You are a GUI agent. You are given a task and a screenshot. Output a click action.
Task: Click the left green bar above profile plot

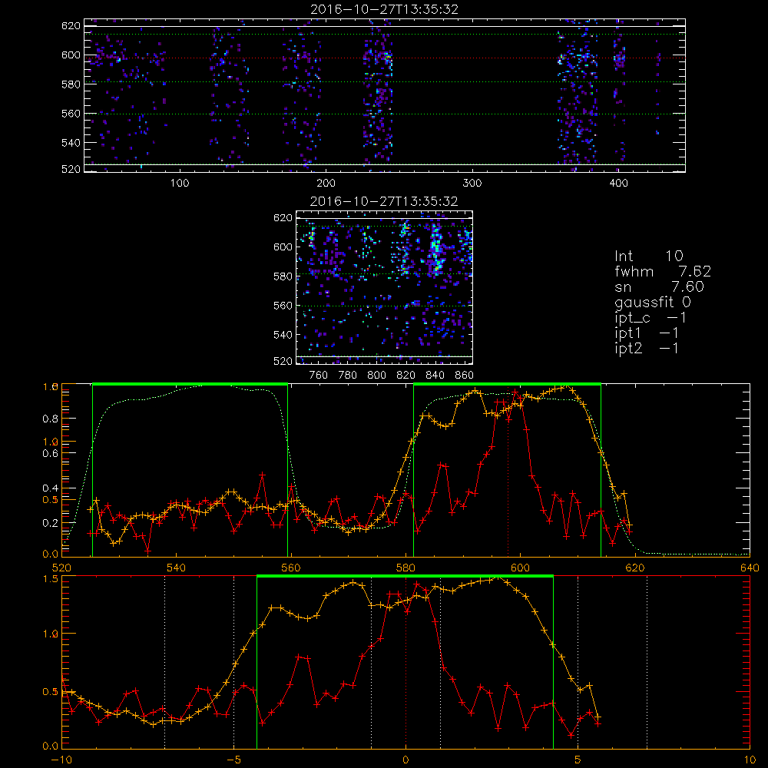coord(190,384)
